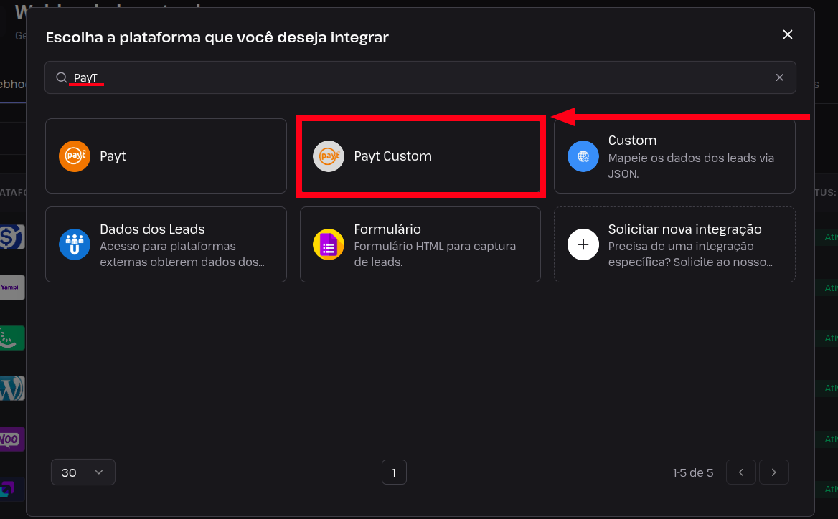Click the '1-5 de 5' results text
Screen dimensions: 838x519
693,472
